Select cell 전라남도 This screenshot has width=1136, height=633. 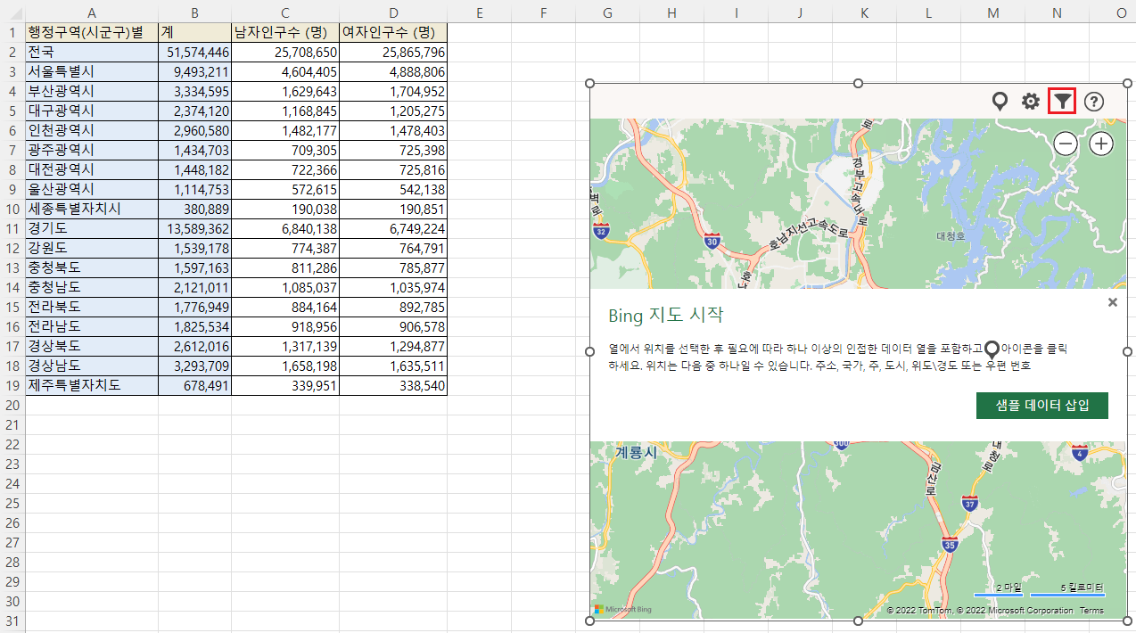pyautogui.click(x=92, y=327)
